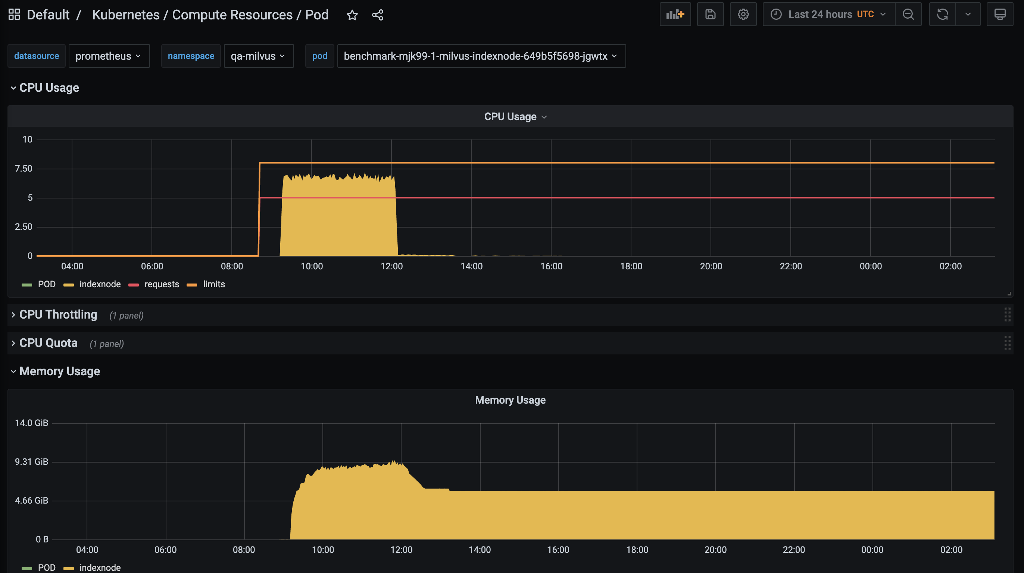Mark dashboard as favorite with star icon
Viewport: 1024px width, 573px height.
pos(352,15)
